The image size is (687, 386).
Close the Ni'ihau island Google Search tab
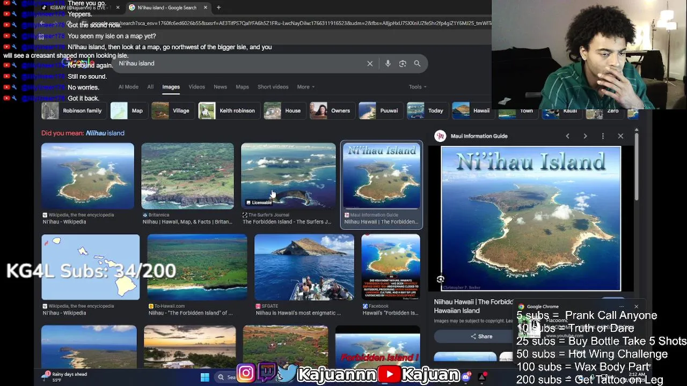(205, 8)
